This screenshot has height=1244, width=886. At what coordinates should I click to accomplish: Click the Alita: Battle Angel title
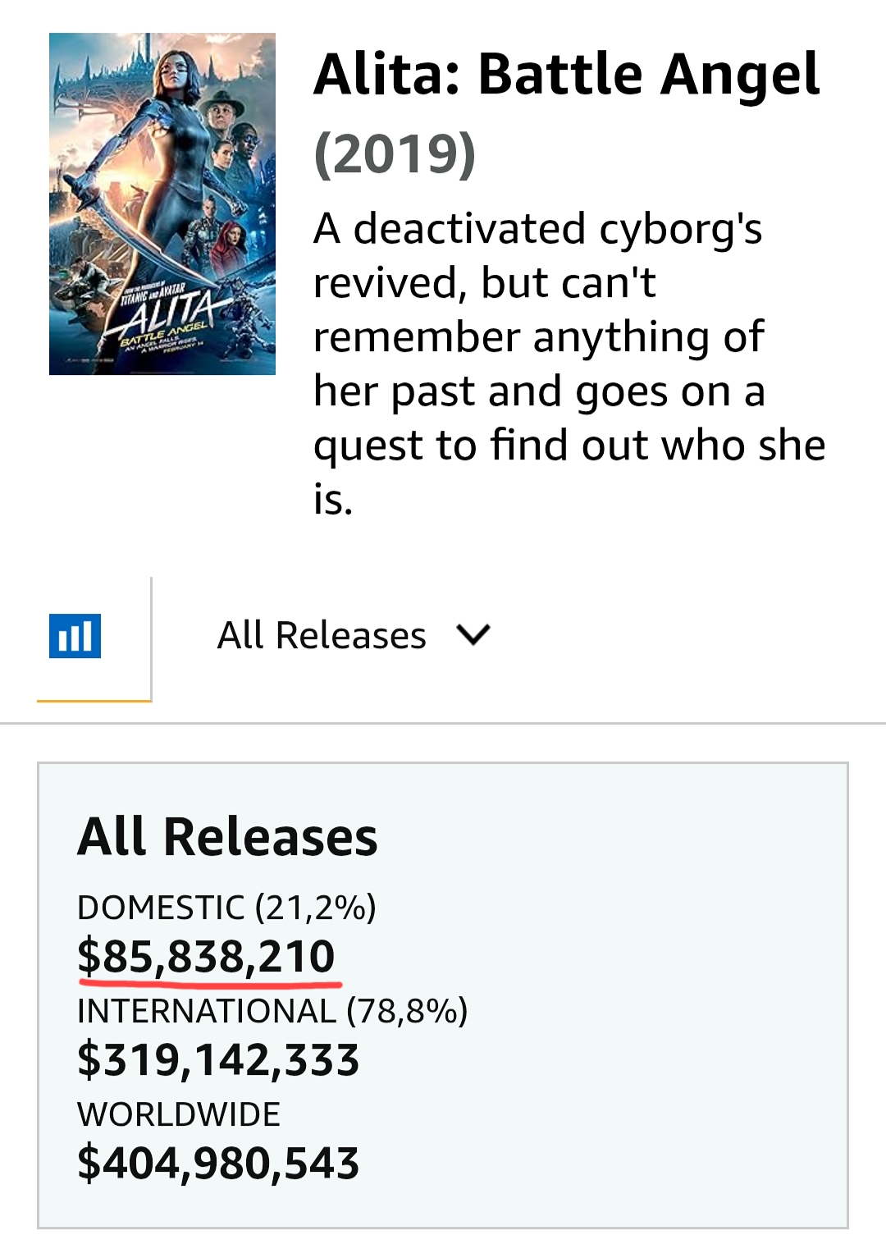566,75
